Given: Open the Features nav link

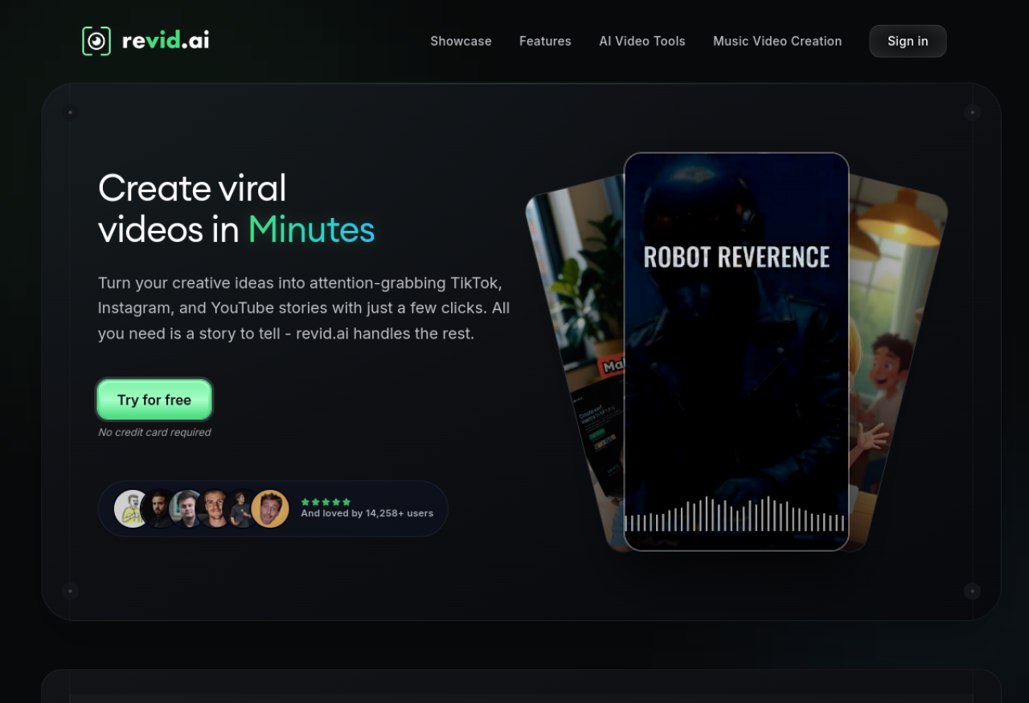Looking at the screenshot, I should 545,41.
